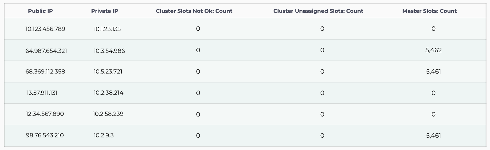Select public IP 12.34.567.890 cell
Image resolution: width=490 pixels, height=150 pixels.
coord(45,114)
